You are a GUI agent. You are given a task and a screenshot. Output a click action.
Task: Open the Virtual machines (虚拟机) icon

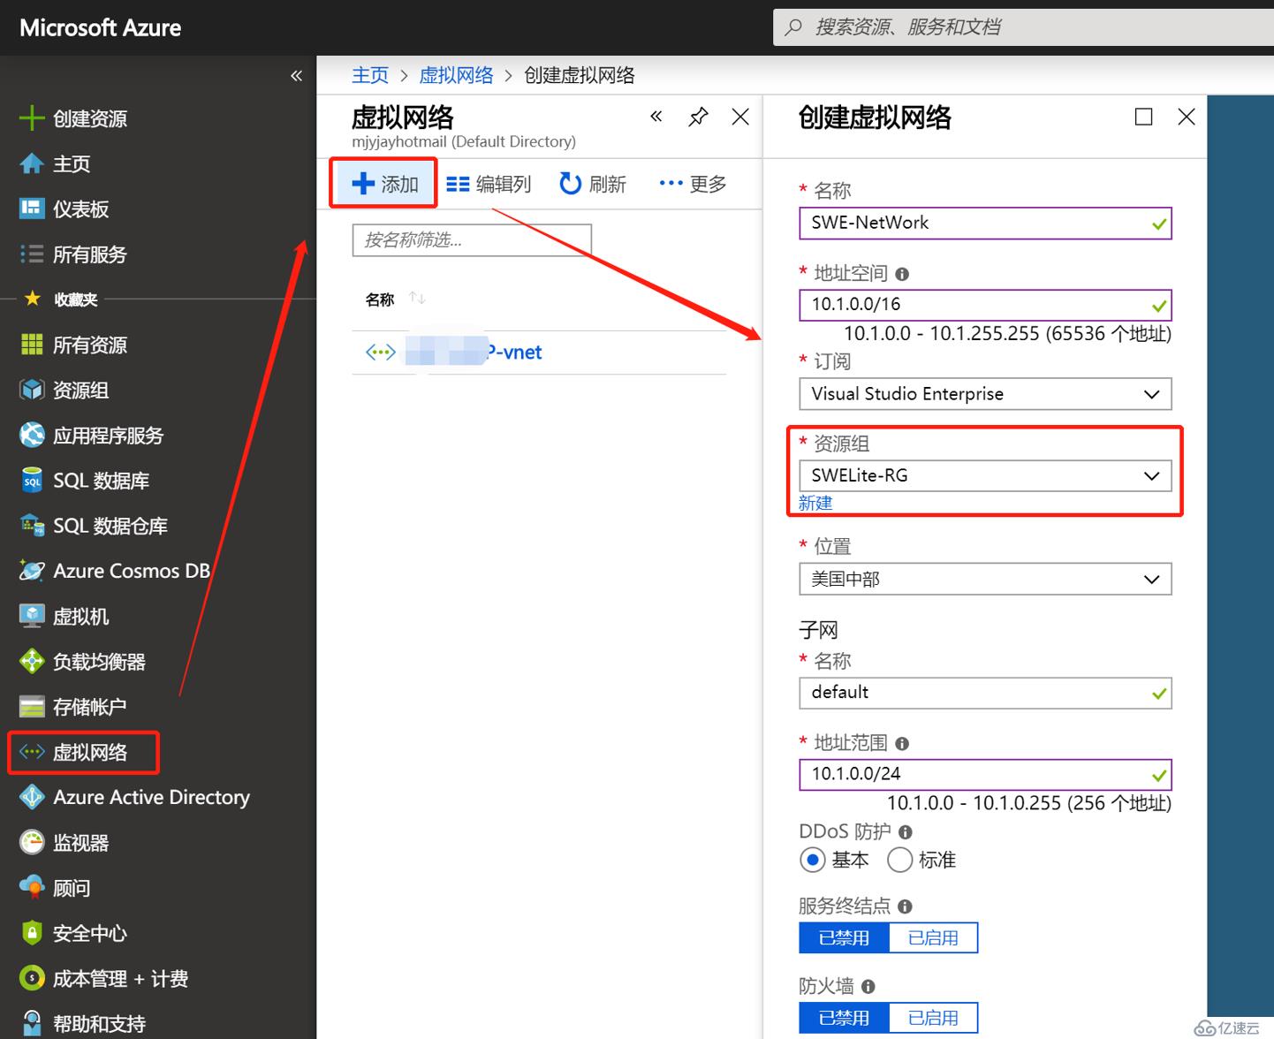[32, 616]
